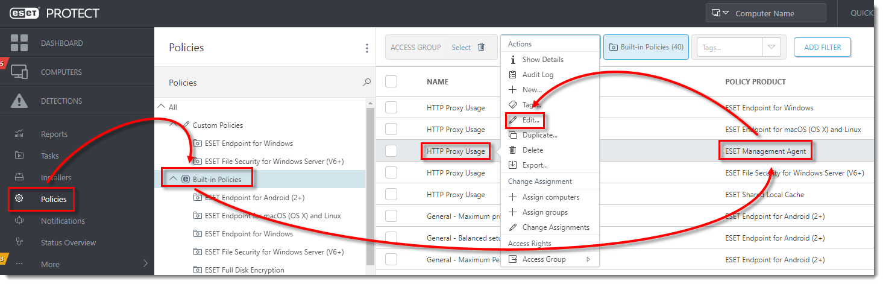Expand Access Group submenu arrow

point(588,259)
